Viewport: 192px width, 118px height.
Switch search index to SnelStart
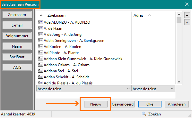pos(17,57)
